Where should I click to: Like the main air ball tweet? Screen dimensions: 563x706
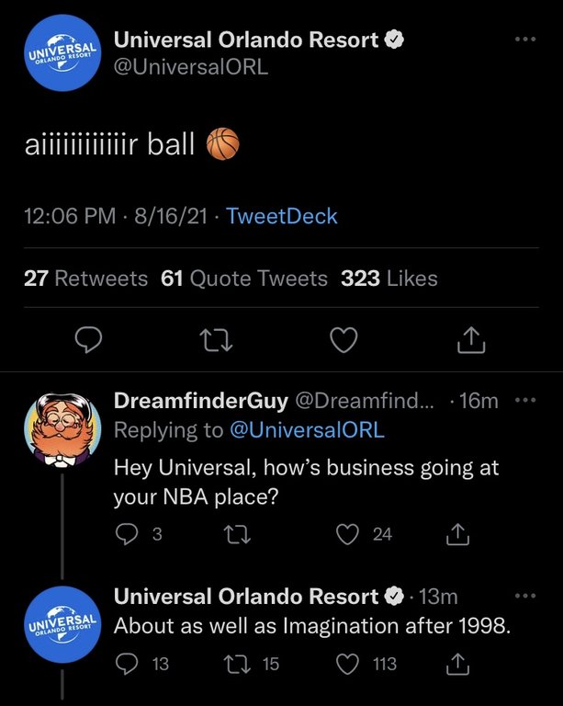coord(343,340)
